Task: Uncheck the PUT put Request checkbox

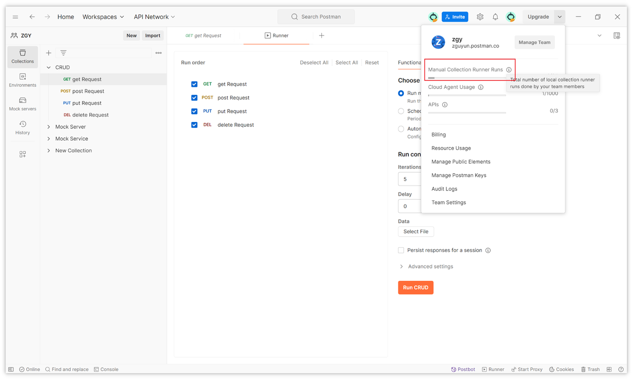Action: (195, 111)
